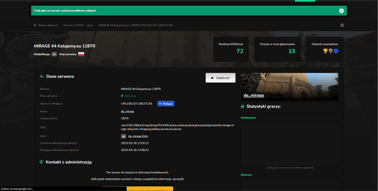Click the server tags list text
This screenshot has height=191, width=378.
177,127
